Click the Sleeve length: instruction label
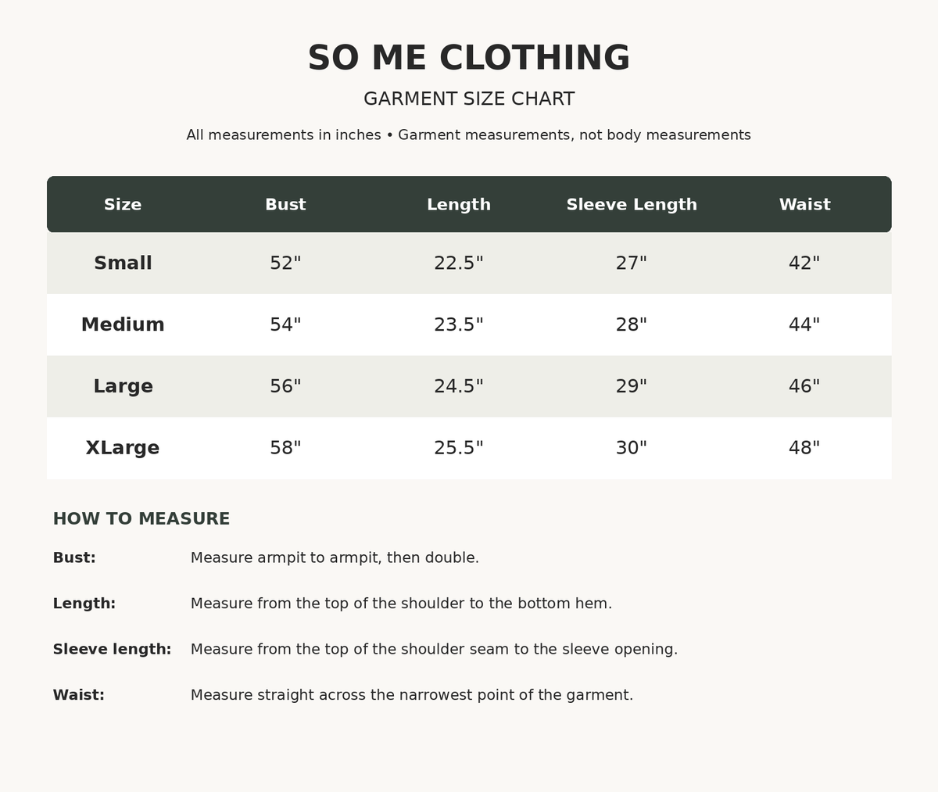 point(112,650)
